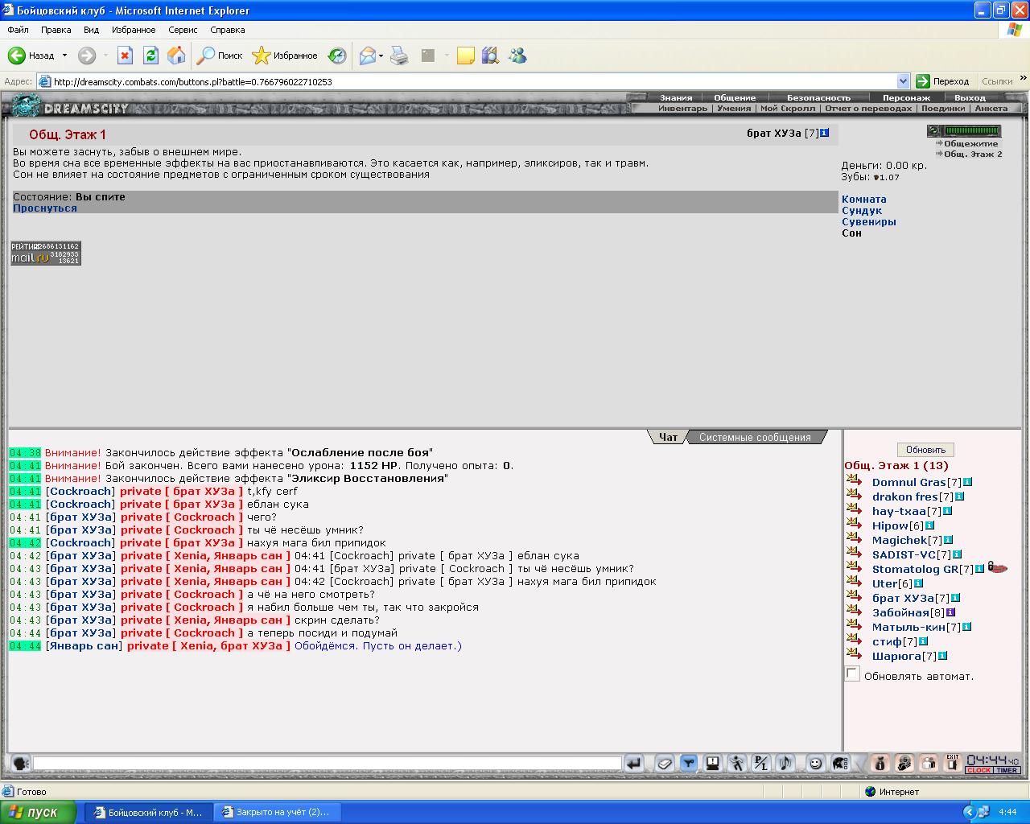Open Избранное favorites star toolbar button
This screenshot has width=1030, height=824.
tap(285, 56)
